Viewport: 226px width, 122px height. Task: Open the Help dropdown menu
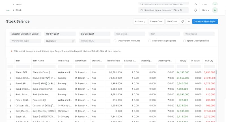(x=206, y=10)
